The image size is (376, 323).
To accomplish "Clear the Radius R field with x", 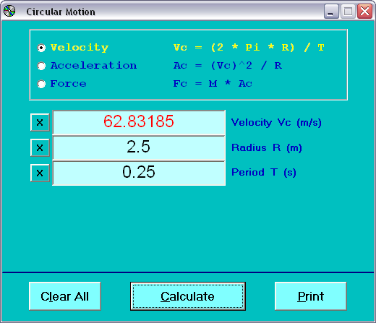I will [x=40, y=147].
